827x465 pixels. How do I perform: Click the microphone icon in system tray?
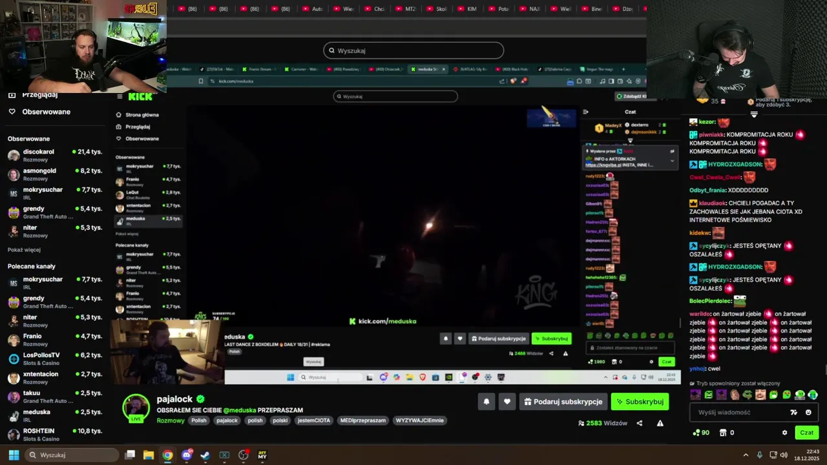[760, 455]
